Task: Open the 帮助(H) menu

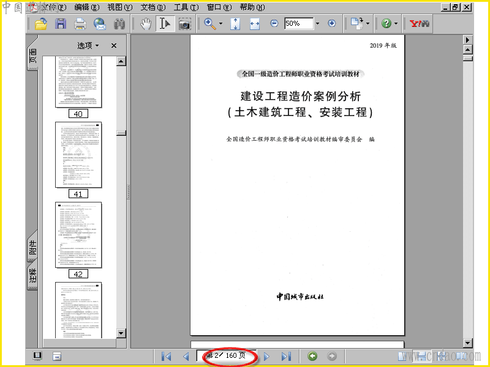Action: (x=252, y=7)
